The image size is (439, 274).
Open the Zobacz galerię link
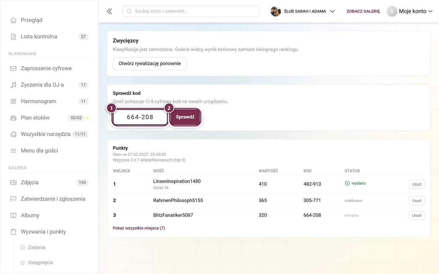point(363,11)
